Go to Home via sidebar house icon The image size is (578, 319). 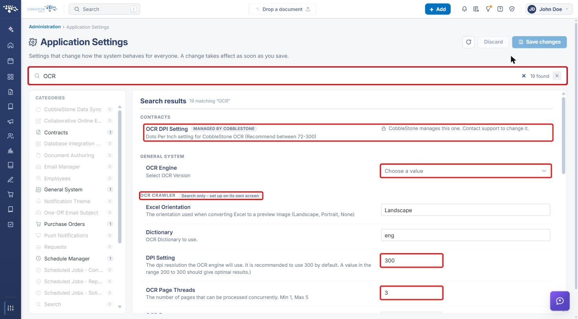11,45
